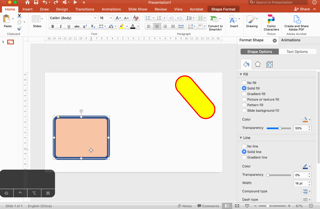Click the Text Options button
This screenshot has height=209, width=320.
pos(297,52)
